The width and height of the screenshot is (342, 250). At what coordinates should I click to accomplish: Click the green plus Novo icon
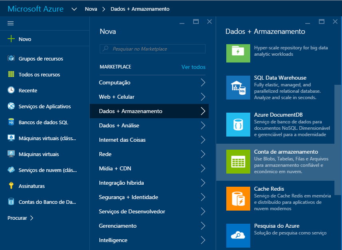pos(11,39)
